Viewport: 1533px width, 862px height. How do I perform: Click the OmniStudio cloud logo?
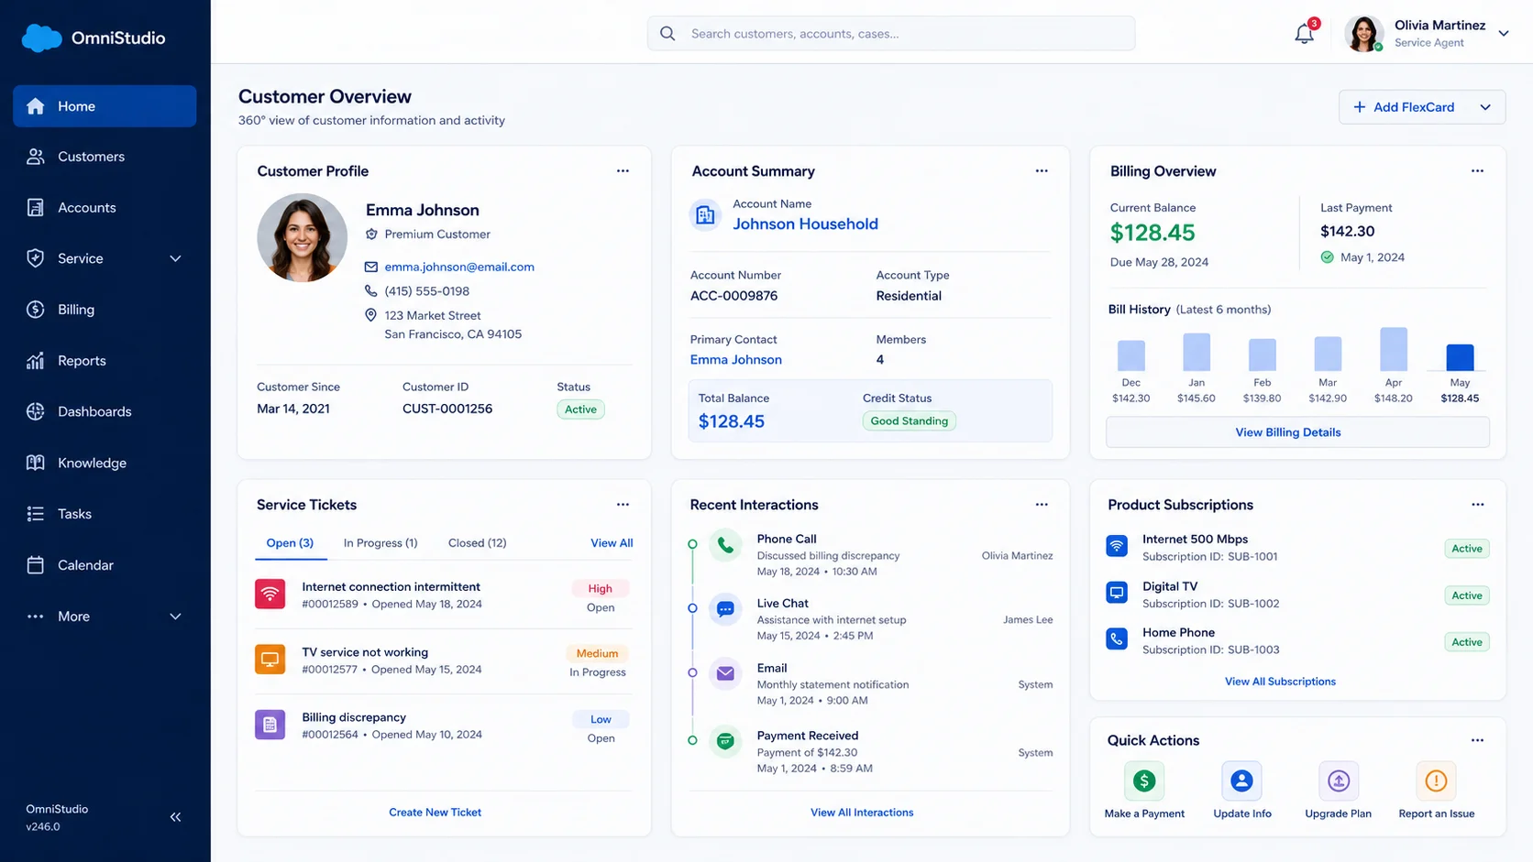pyautogui.click(x=41, y=38)
